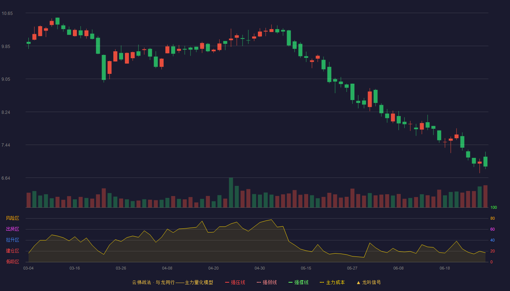Click the last green candlestick on the right
510x291 pixels.
[x=485, y=162]
